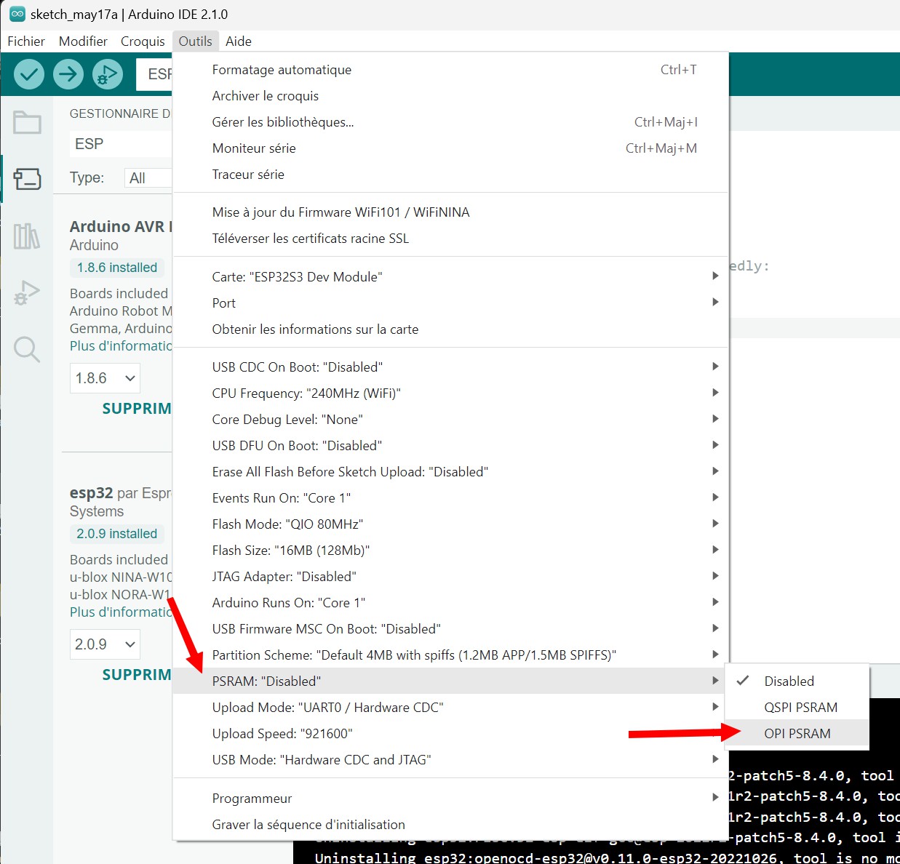
Task: Open Upload Mode menu entry
Action: (450, 708)
